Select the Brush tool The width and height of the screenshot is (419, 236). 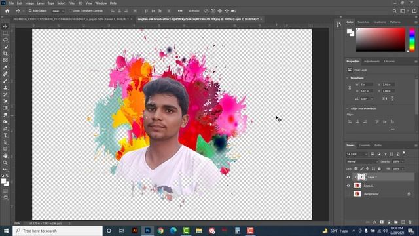[5, 81]
